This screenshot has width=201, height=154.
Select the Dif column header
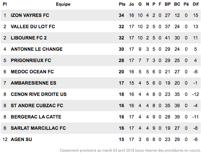(195, 4)
